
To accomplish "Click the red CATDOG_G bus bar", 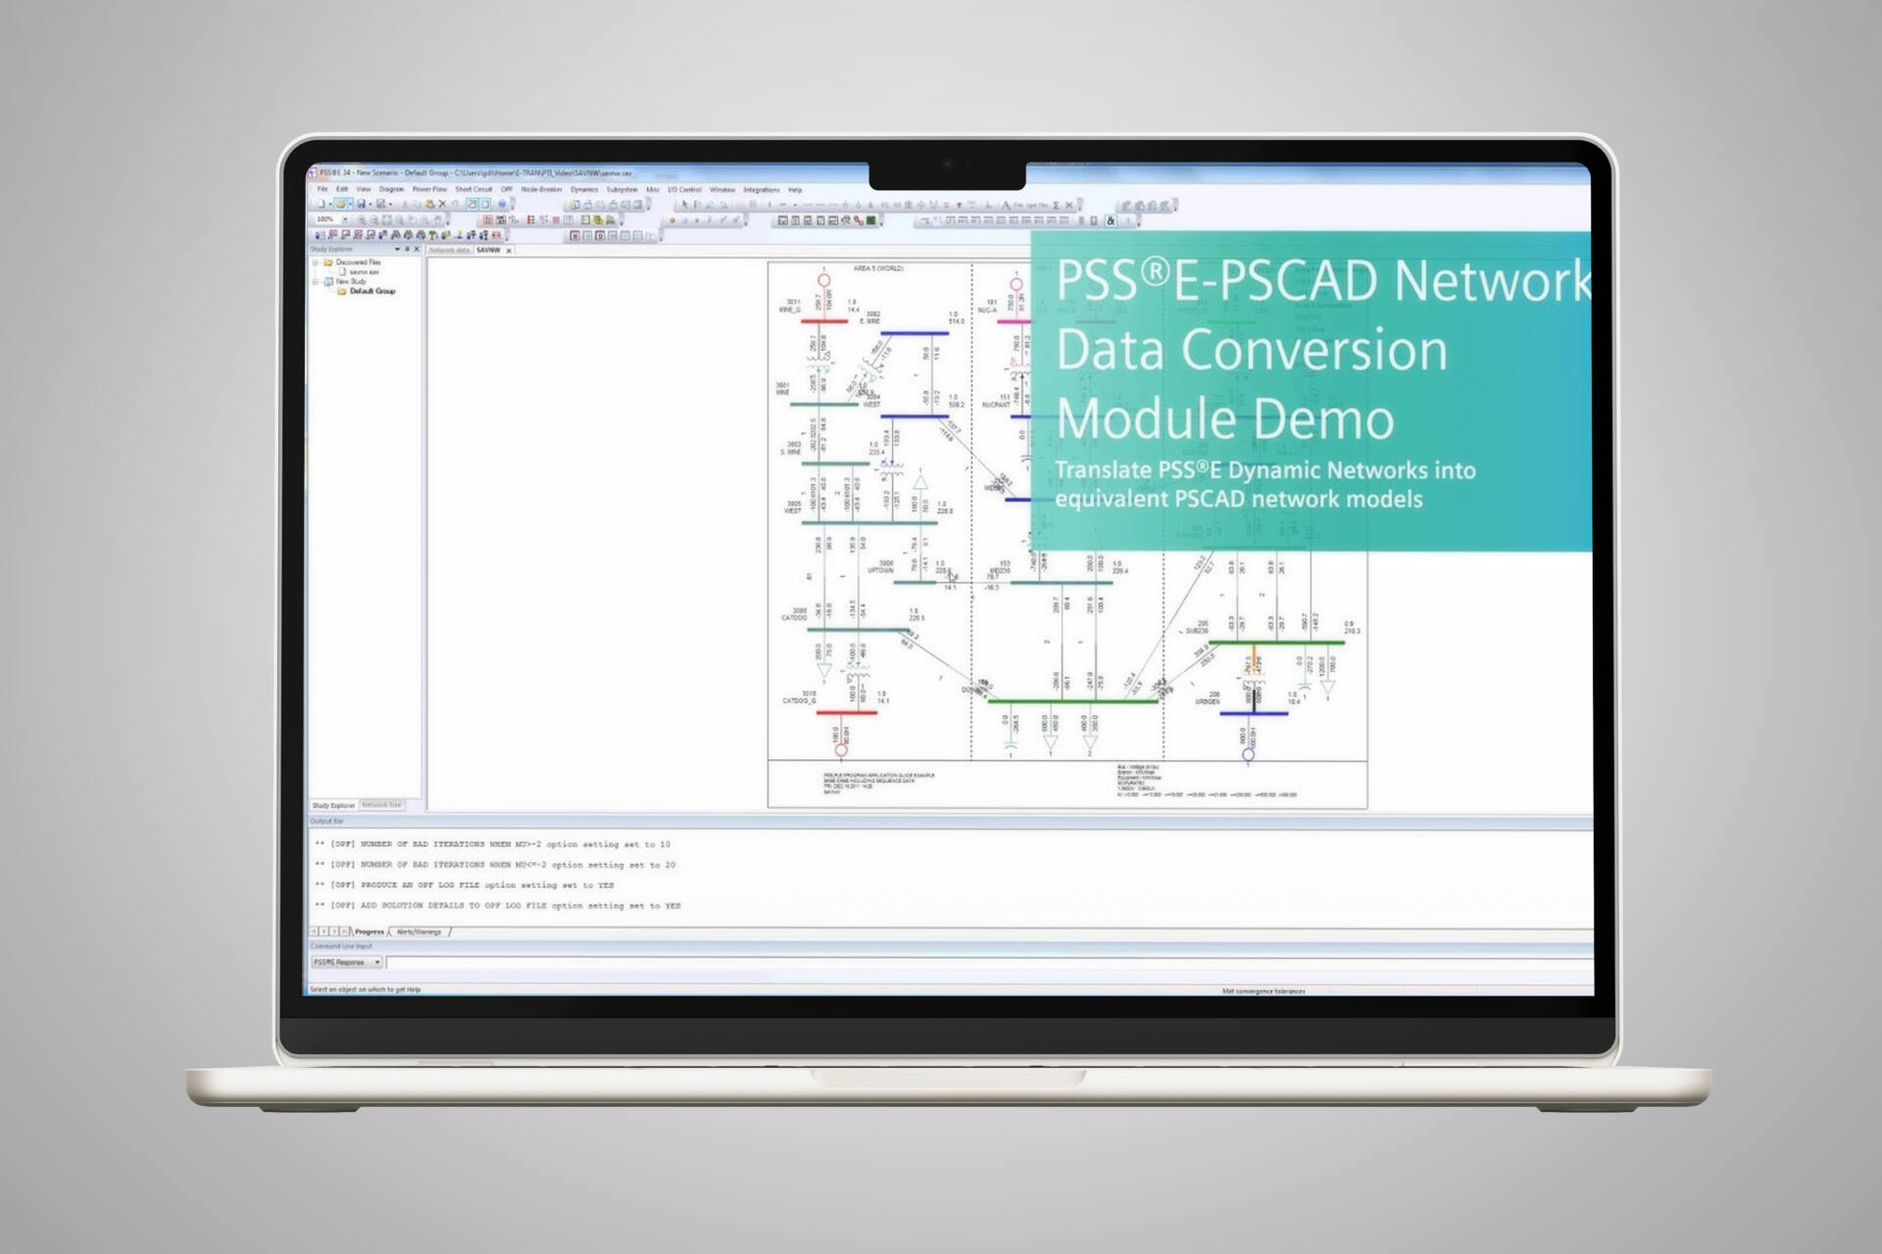I will coord(847,712).
